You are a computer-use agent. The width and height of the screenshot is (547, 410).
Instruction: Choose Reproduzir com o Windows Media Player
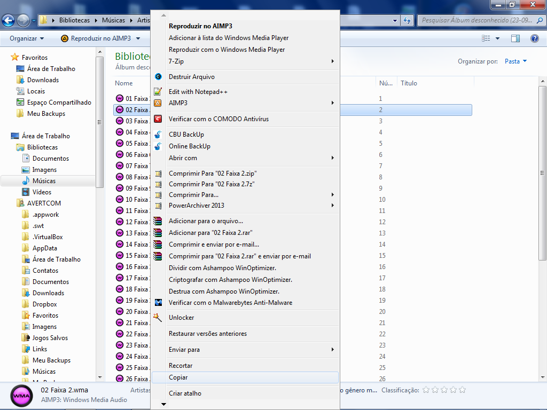point(245,50)
